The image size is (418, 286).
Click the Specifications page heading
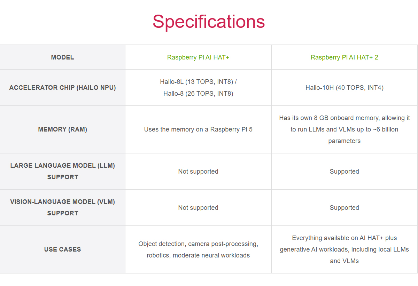(x=209, y=22)
